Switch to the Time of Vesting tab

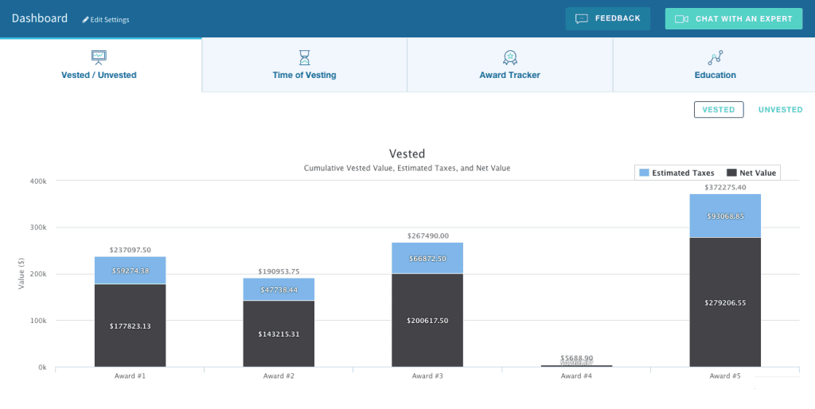pyautogui.click(x=304, y=65)
